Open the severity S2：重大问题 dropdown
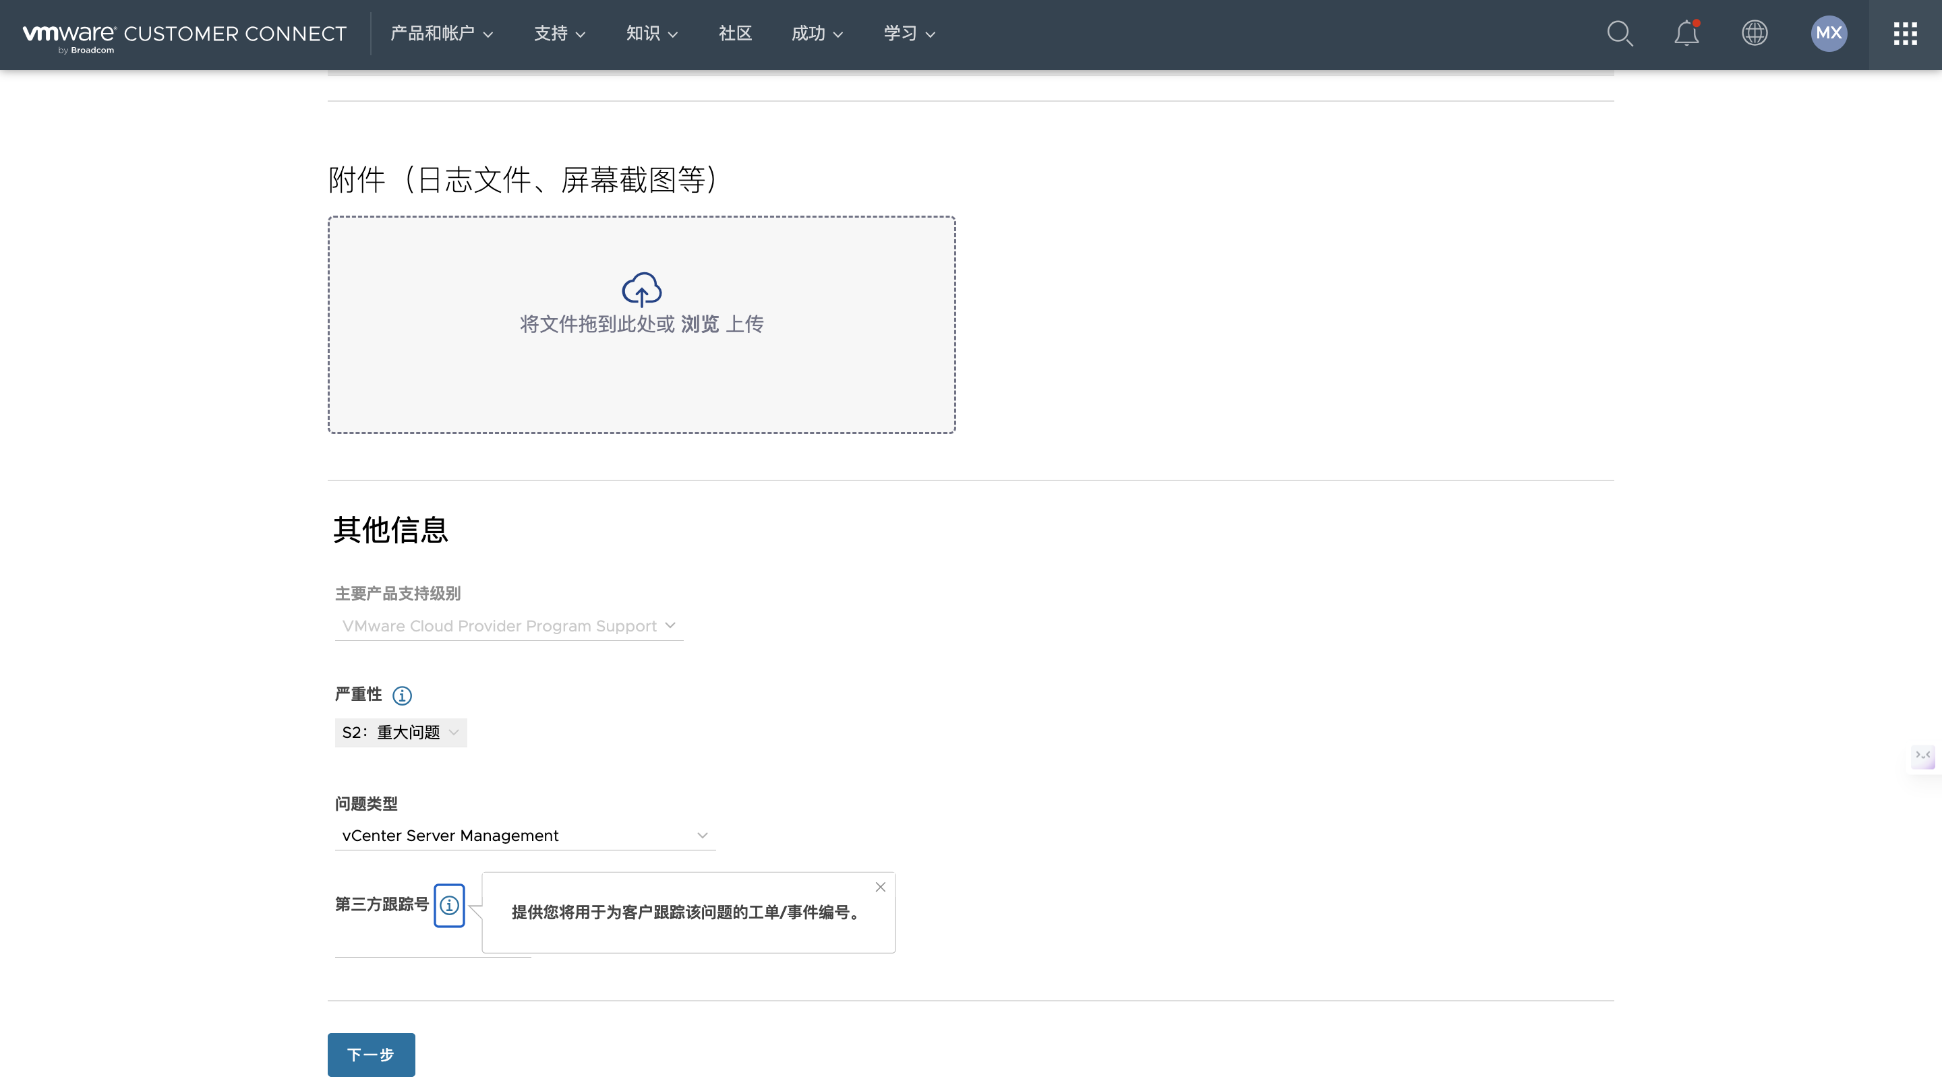Viewport: 1942px width, 1089px height. 401,733
